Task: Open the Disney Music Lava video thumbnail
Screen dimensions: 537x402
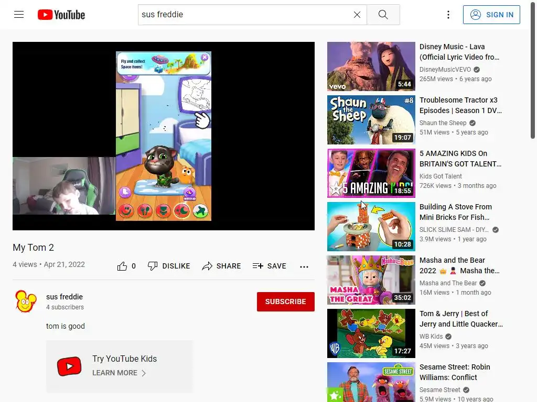Action: pyautogui.click(x=371, y=66)
